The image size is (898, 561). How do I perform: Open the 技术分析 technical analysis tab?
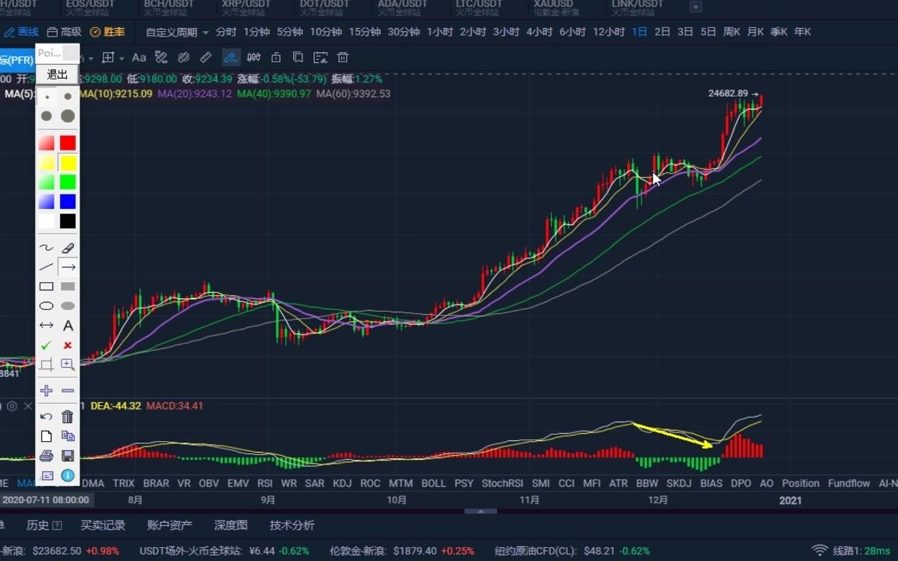click(292, 525)
